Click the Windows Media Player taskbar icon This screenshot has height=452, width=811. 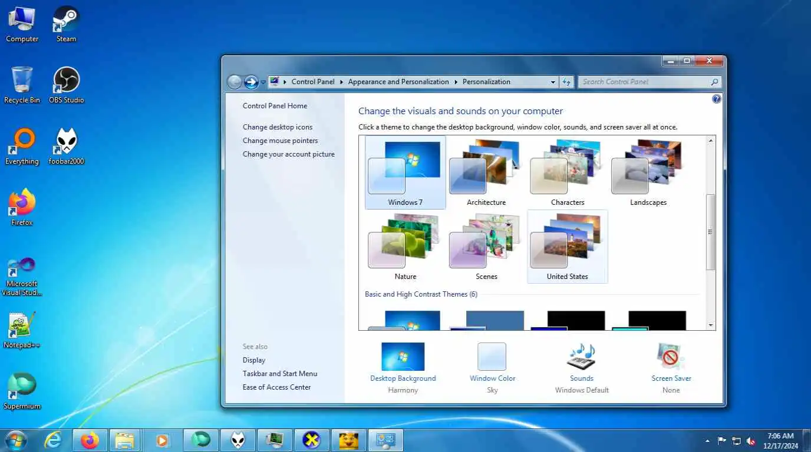point(162,440)
